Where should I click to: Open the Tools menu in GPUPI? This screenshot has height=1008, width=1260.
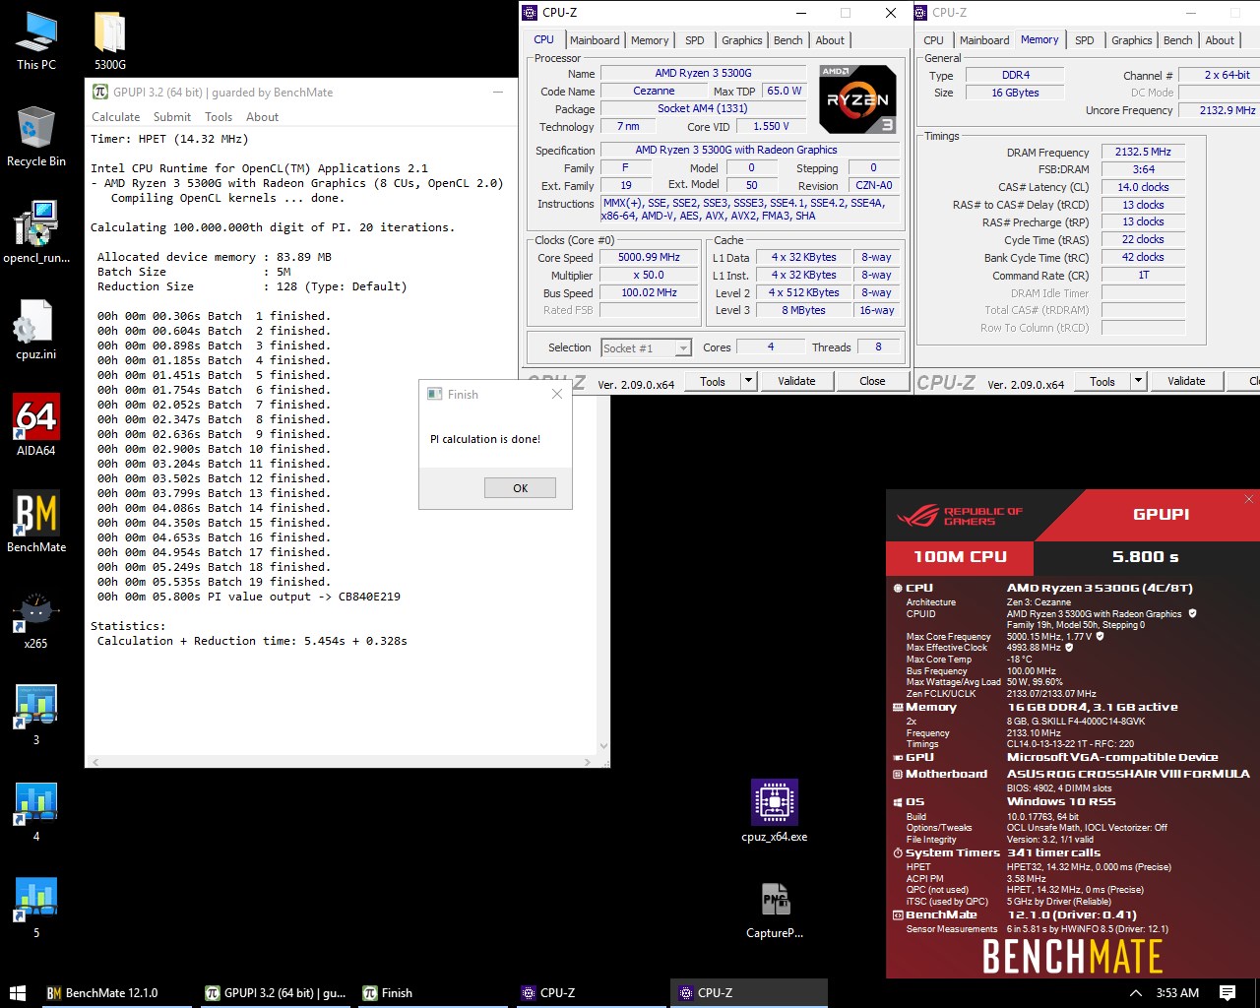click(219, 116)
